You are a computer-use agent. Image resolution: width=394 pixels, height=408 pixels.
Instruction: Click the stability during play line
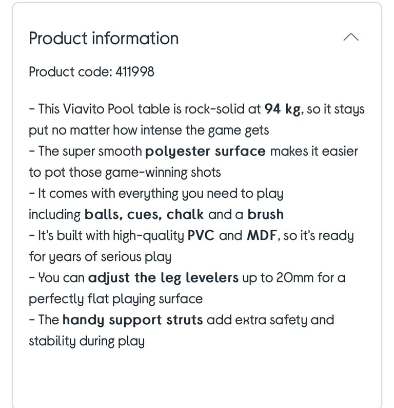click(x=87, y=341)
